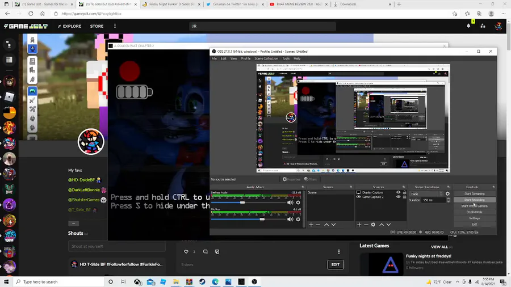The width and height of the screenshot is (511, 287).
Task: Move scene down in Scenes panel
Action: click(x=333, y=225)
